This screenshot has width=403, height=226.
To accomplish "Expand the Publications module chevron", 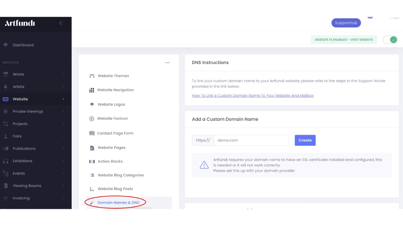I will [63, 148].
